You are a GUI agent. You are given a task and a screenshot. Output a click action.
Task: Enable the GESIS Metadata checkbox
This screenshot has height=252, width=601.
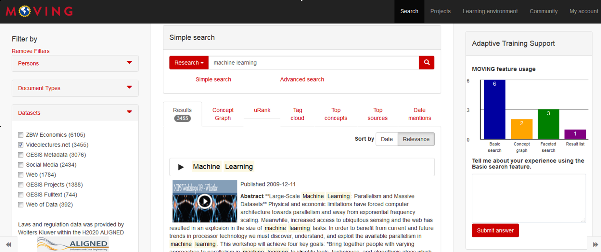21,155
